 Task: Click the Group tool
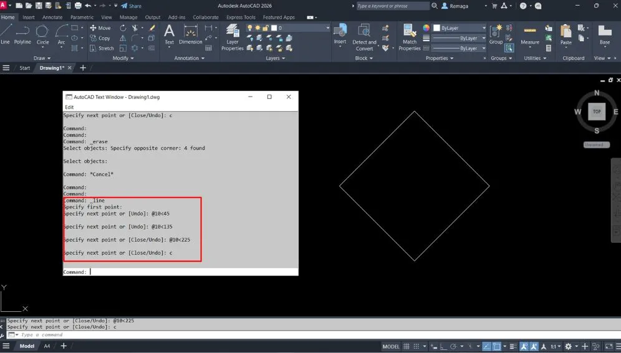click(496, 34)
